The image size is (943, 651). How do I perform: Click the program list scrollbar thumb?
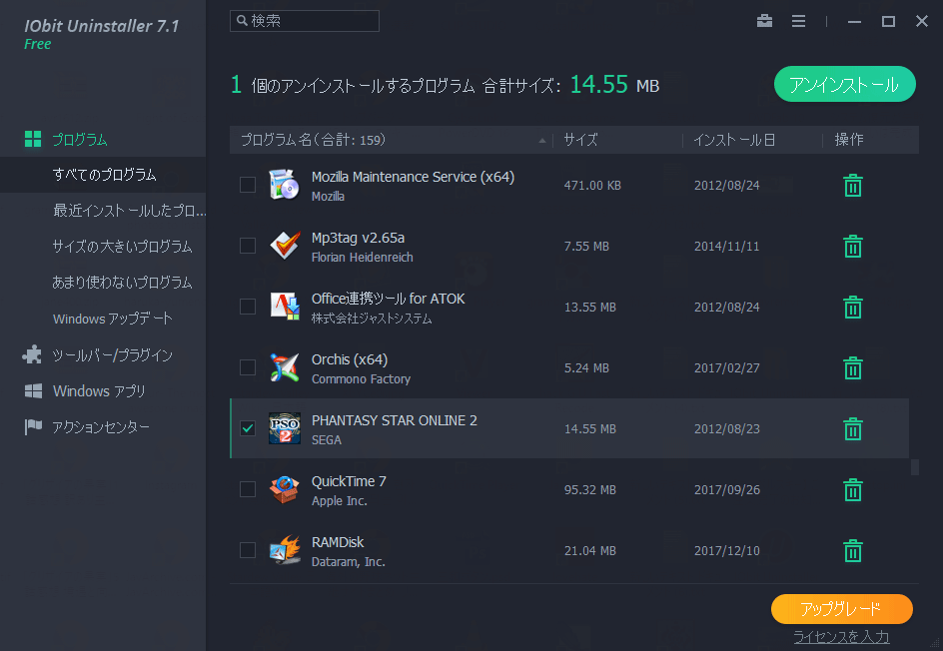(x=915, y=467)
